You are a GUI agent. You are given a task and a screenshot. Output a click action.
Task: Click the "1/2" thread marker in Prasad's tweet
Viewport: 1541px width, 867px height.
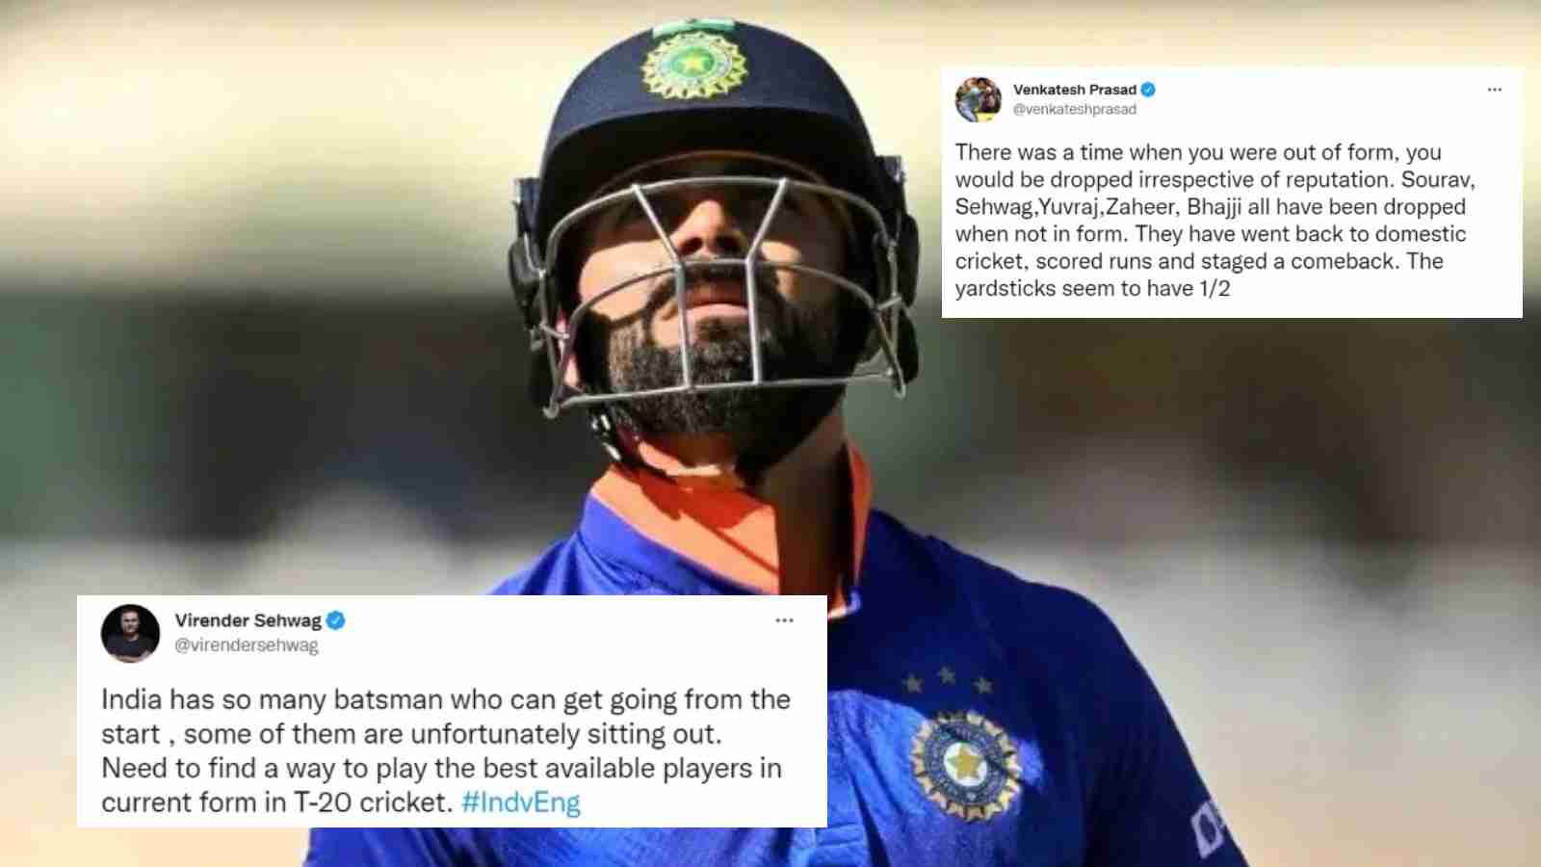click(1213, 288)
